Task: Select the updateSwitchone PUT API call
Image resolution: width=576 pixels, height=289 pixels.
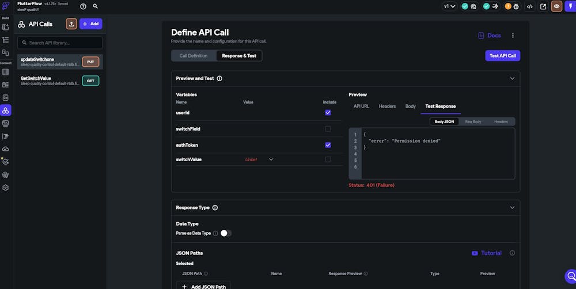Action: coord(60,62)
